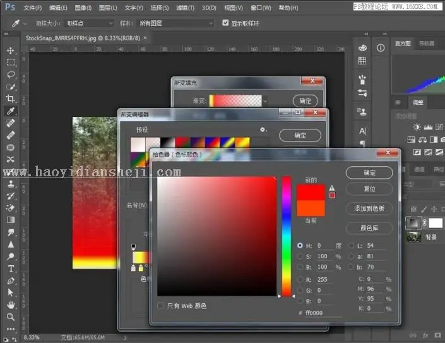The width and height of the screenshot is (445, 343).
Task: Click the hex color input field
Action: tap(324, 313)
